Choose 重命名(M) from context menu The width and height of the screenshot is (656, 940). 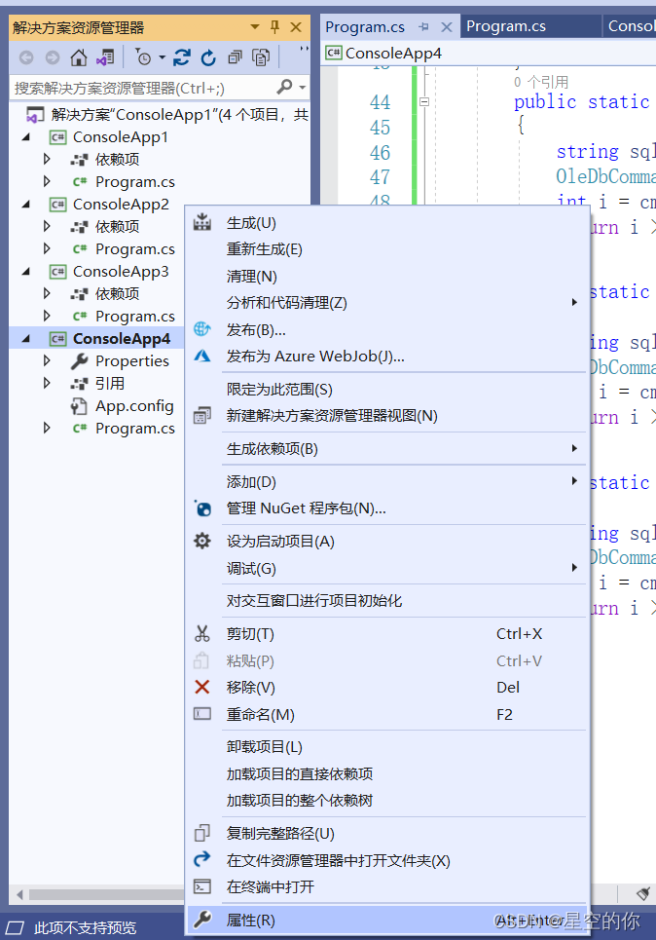coord(386,715)
